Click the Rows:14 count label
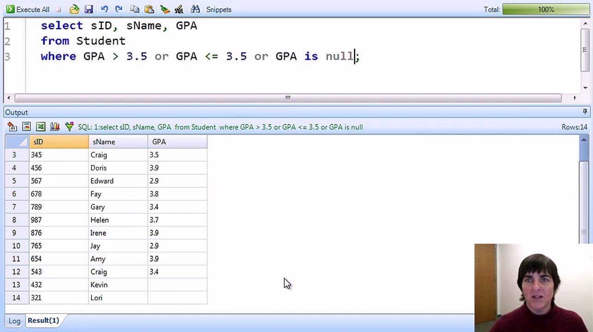 [574, 127]
